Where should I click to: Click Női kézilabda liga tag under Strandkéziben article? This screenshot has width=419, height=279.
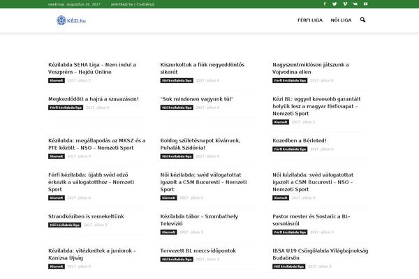click(x=64, y=225)
